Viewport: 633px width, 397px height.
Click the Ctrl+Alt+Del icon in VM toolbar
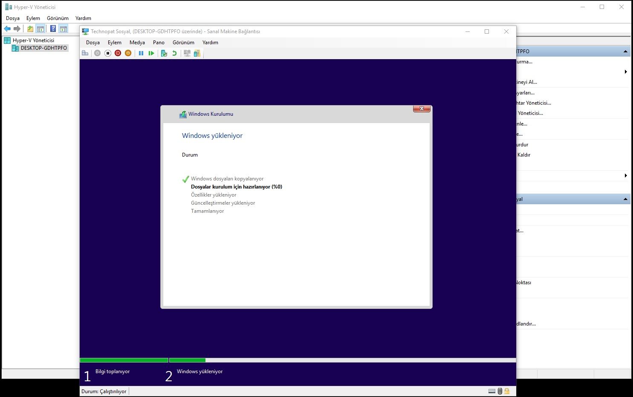click(85, 53)
